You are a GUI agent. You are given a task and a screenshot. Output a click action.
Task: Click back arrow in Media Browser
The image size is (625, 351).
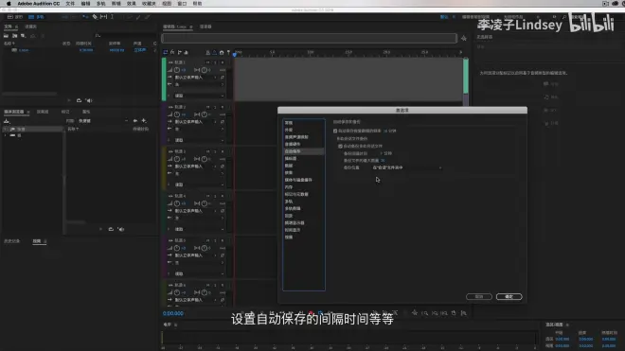(135, 121)
